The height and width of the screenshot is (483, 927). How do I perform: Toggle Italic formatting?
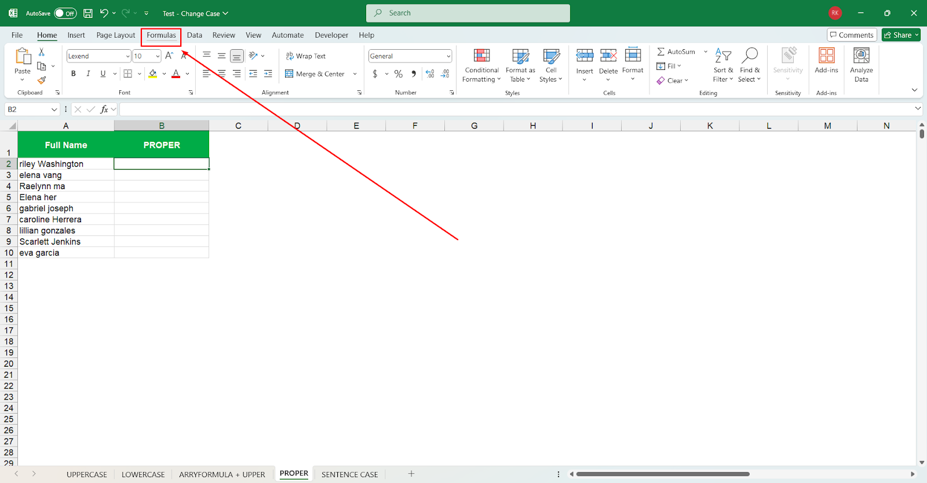(x=88, y=73)
